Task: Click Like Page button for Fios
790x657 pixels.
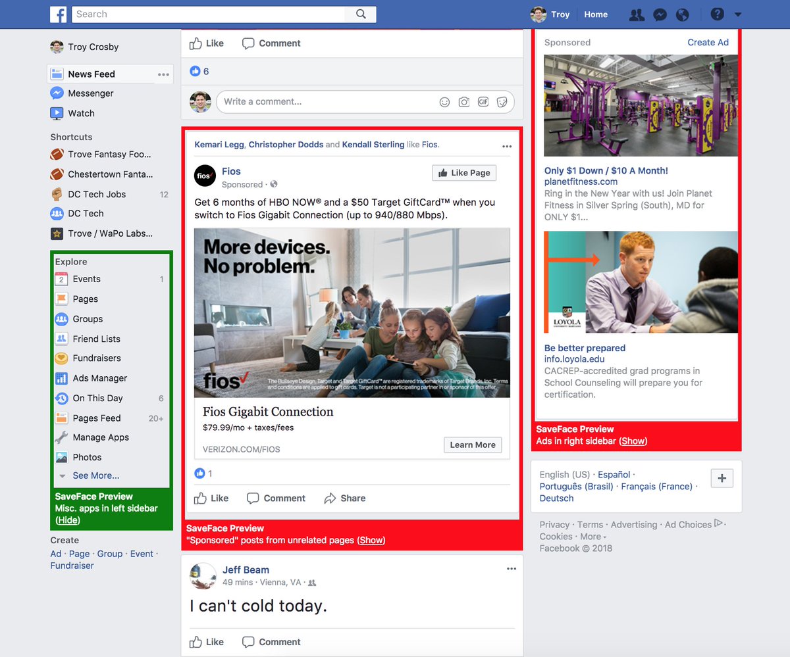Action: 464,172
